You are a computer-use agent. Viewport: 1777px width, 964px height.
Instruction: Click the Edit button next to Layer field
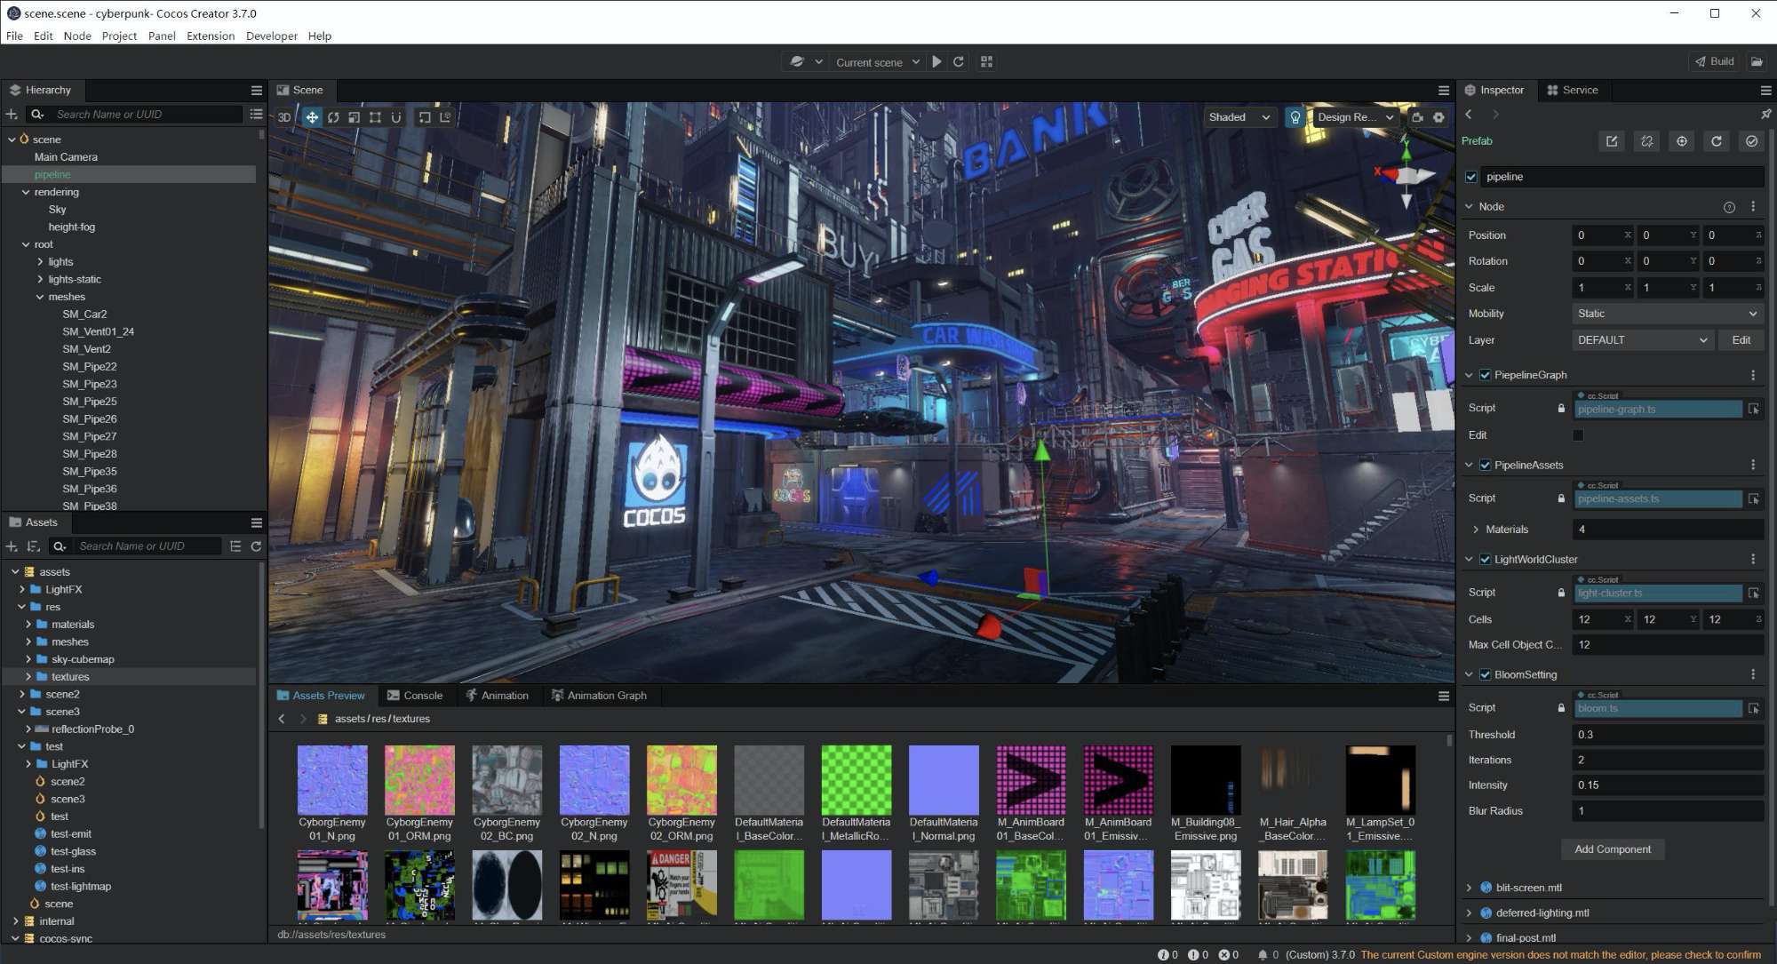click(x=1741, y=339)
